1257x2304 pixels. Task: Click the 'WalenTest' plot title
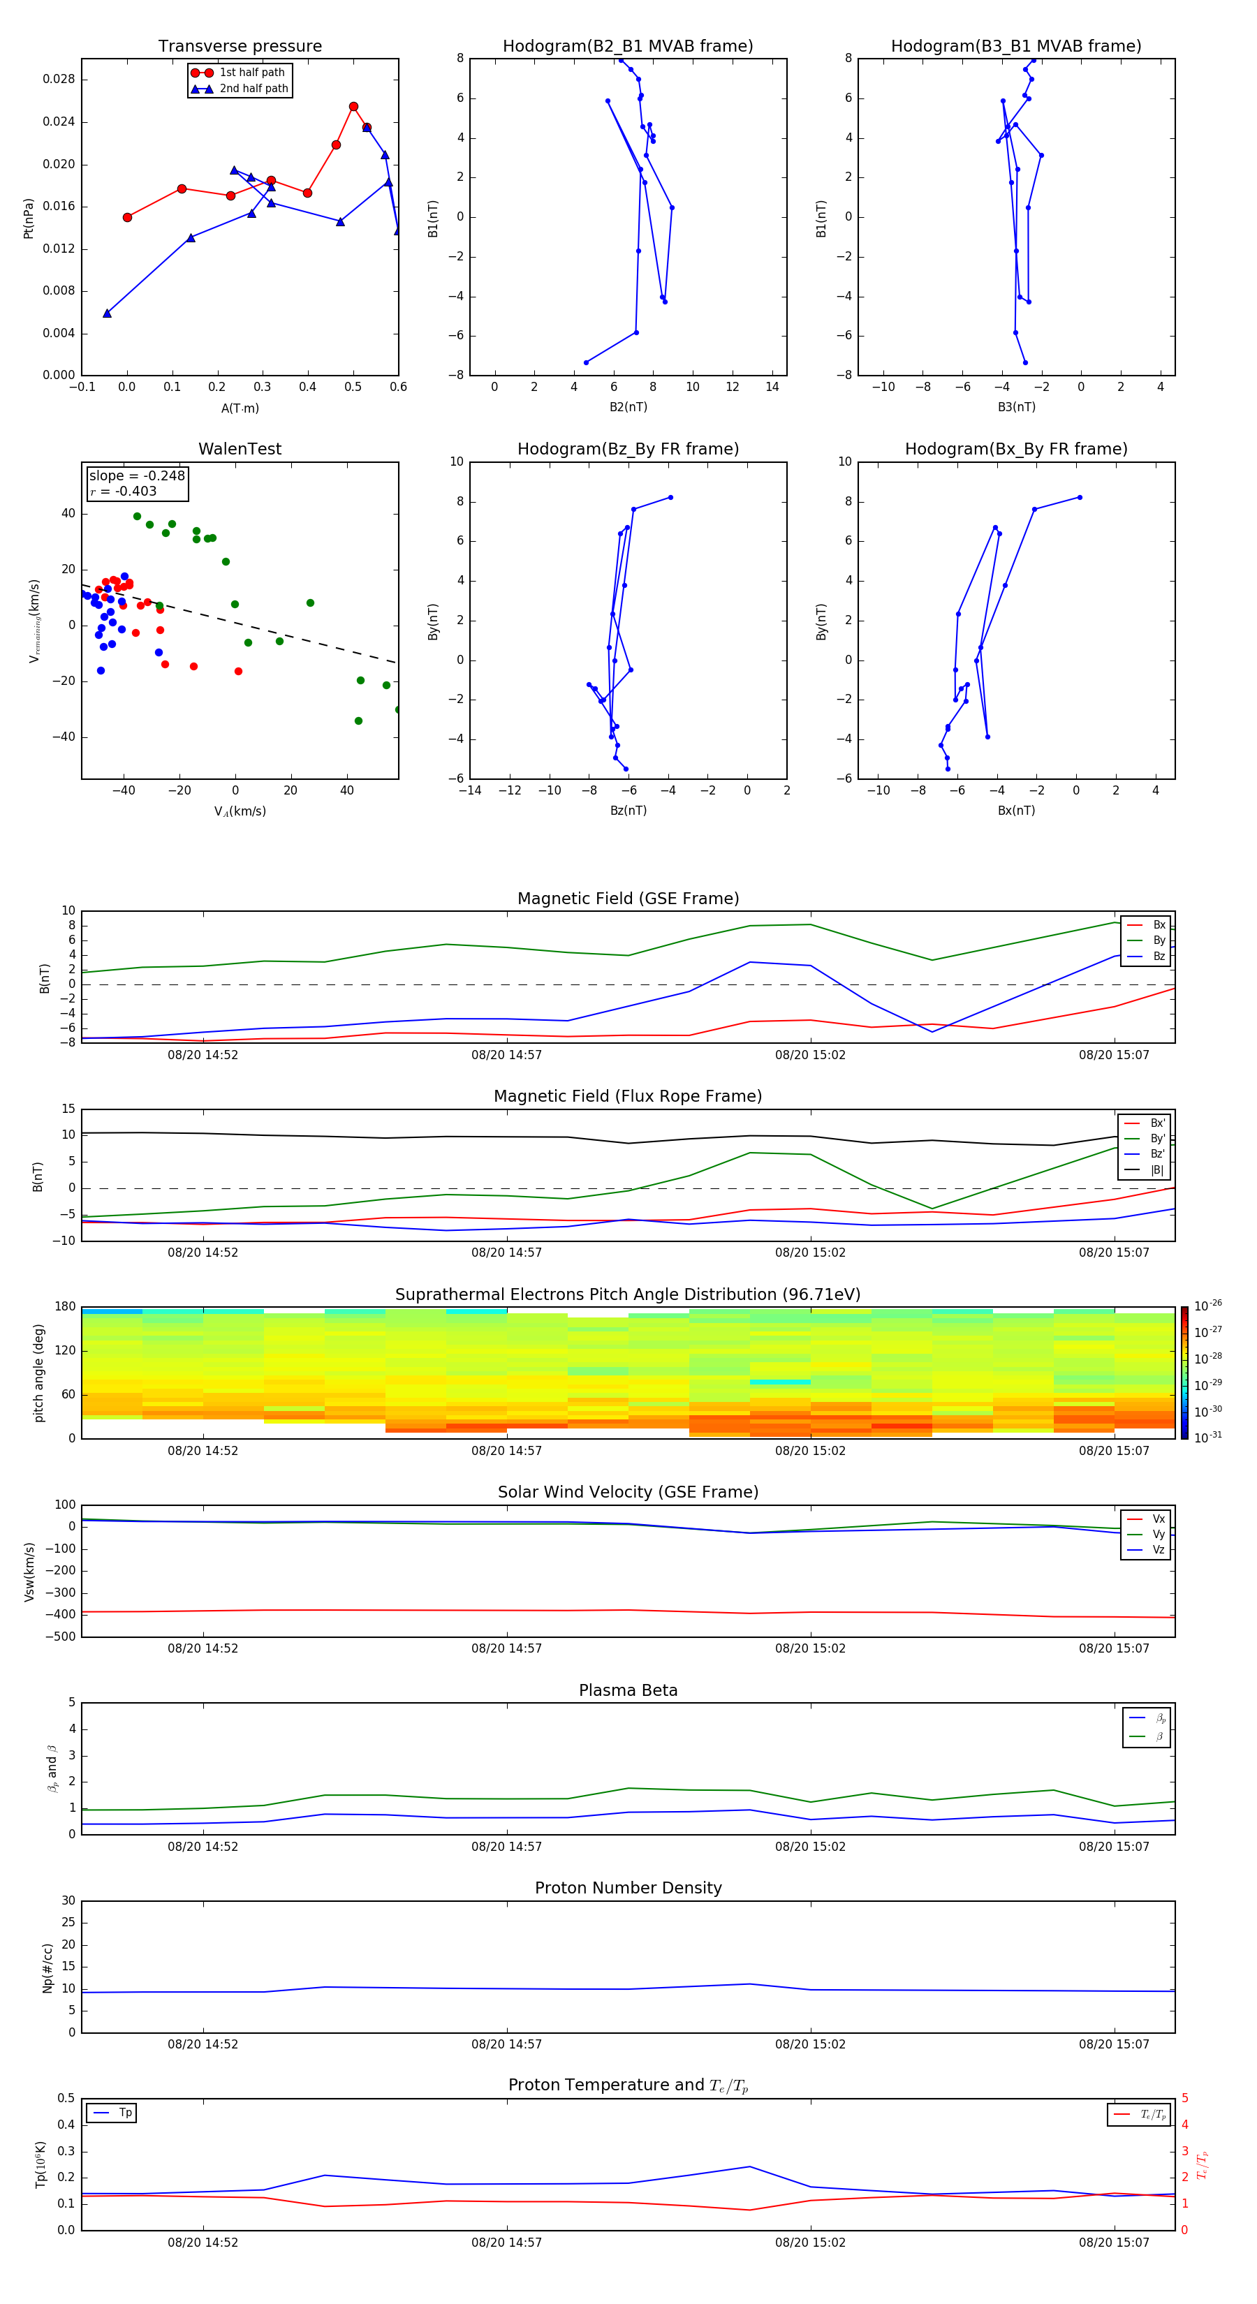pos(240,449)
